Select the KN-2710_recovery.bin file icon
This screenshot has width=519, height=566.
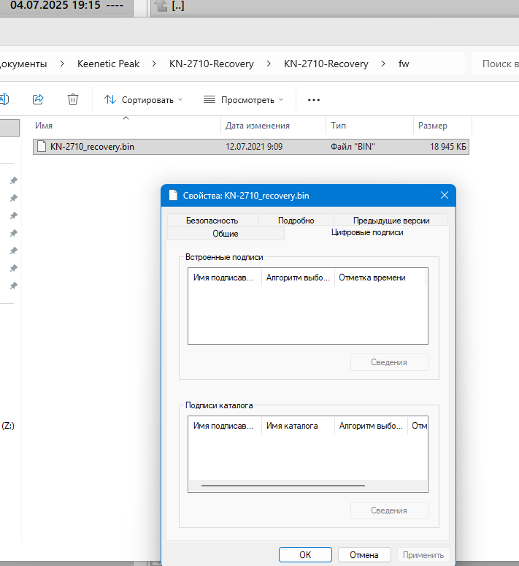[42, 147]
